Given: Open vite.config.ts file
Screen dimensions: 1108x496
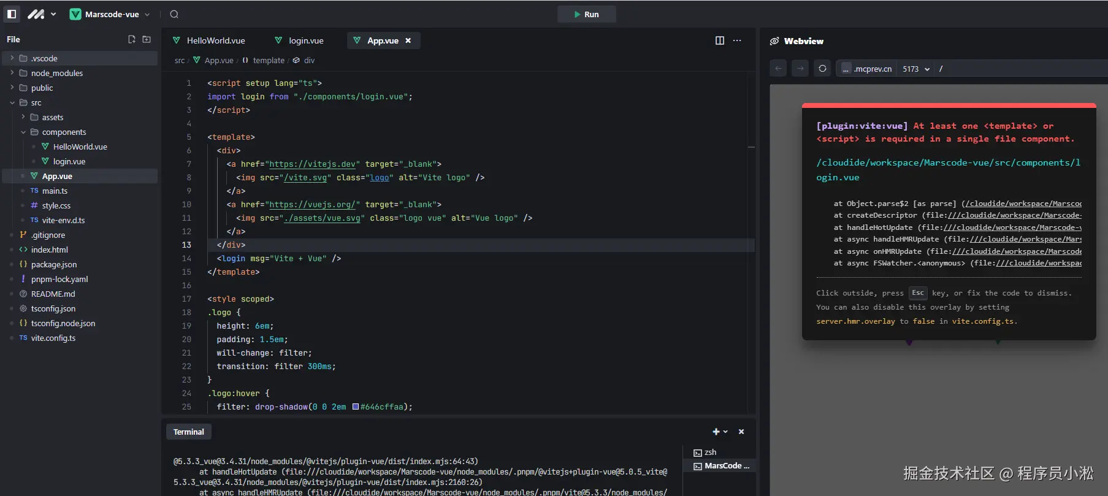Looking at the screenshot, I should [x=80, y=338].
